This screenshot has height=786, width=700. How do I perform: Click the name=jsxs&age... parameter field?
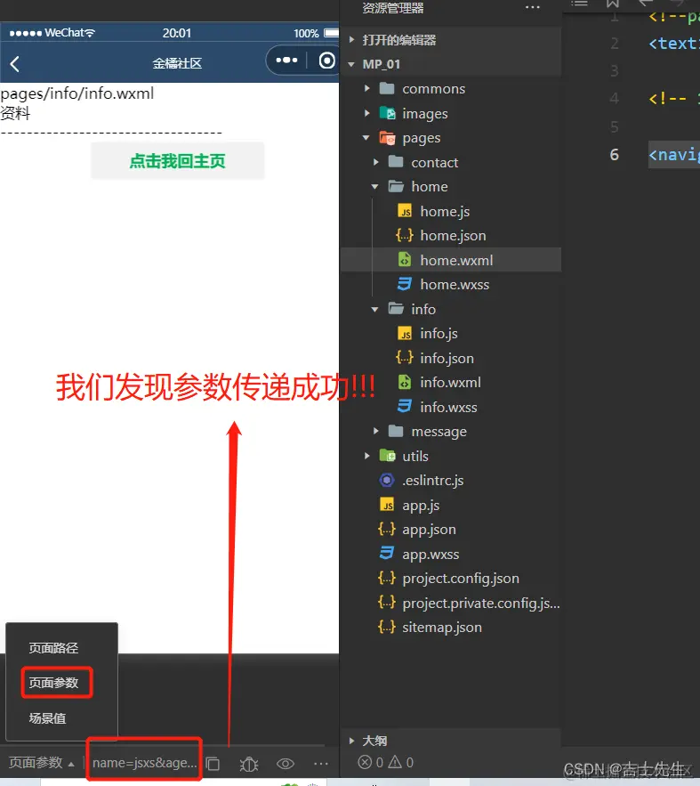(144, 763)
